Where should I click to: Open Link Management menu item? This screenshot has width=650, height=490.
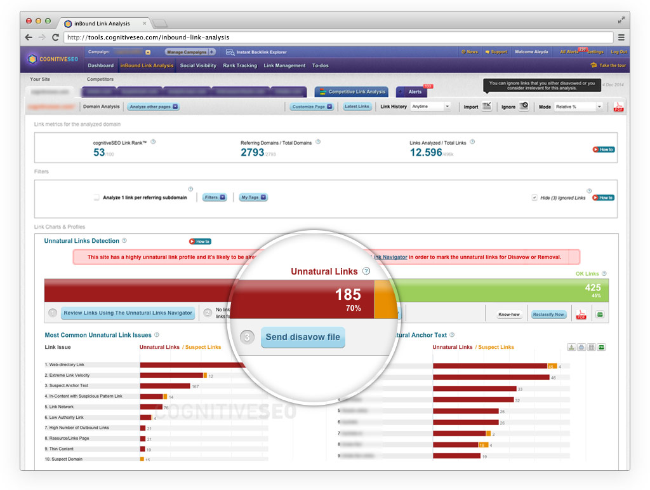(x=284, y=65)
